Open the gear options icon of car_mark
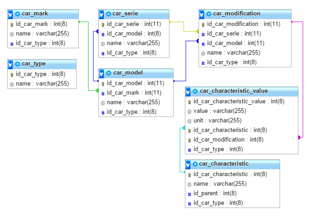The image size is (312, 218). tap(17, 14)
